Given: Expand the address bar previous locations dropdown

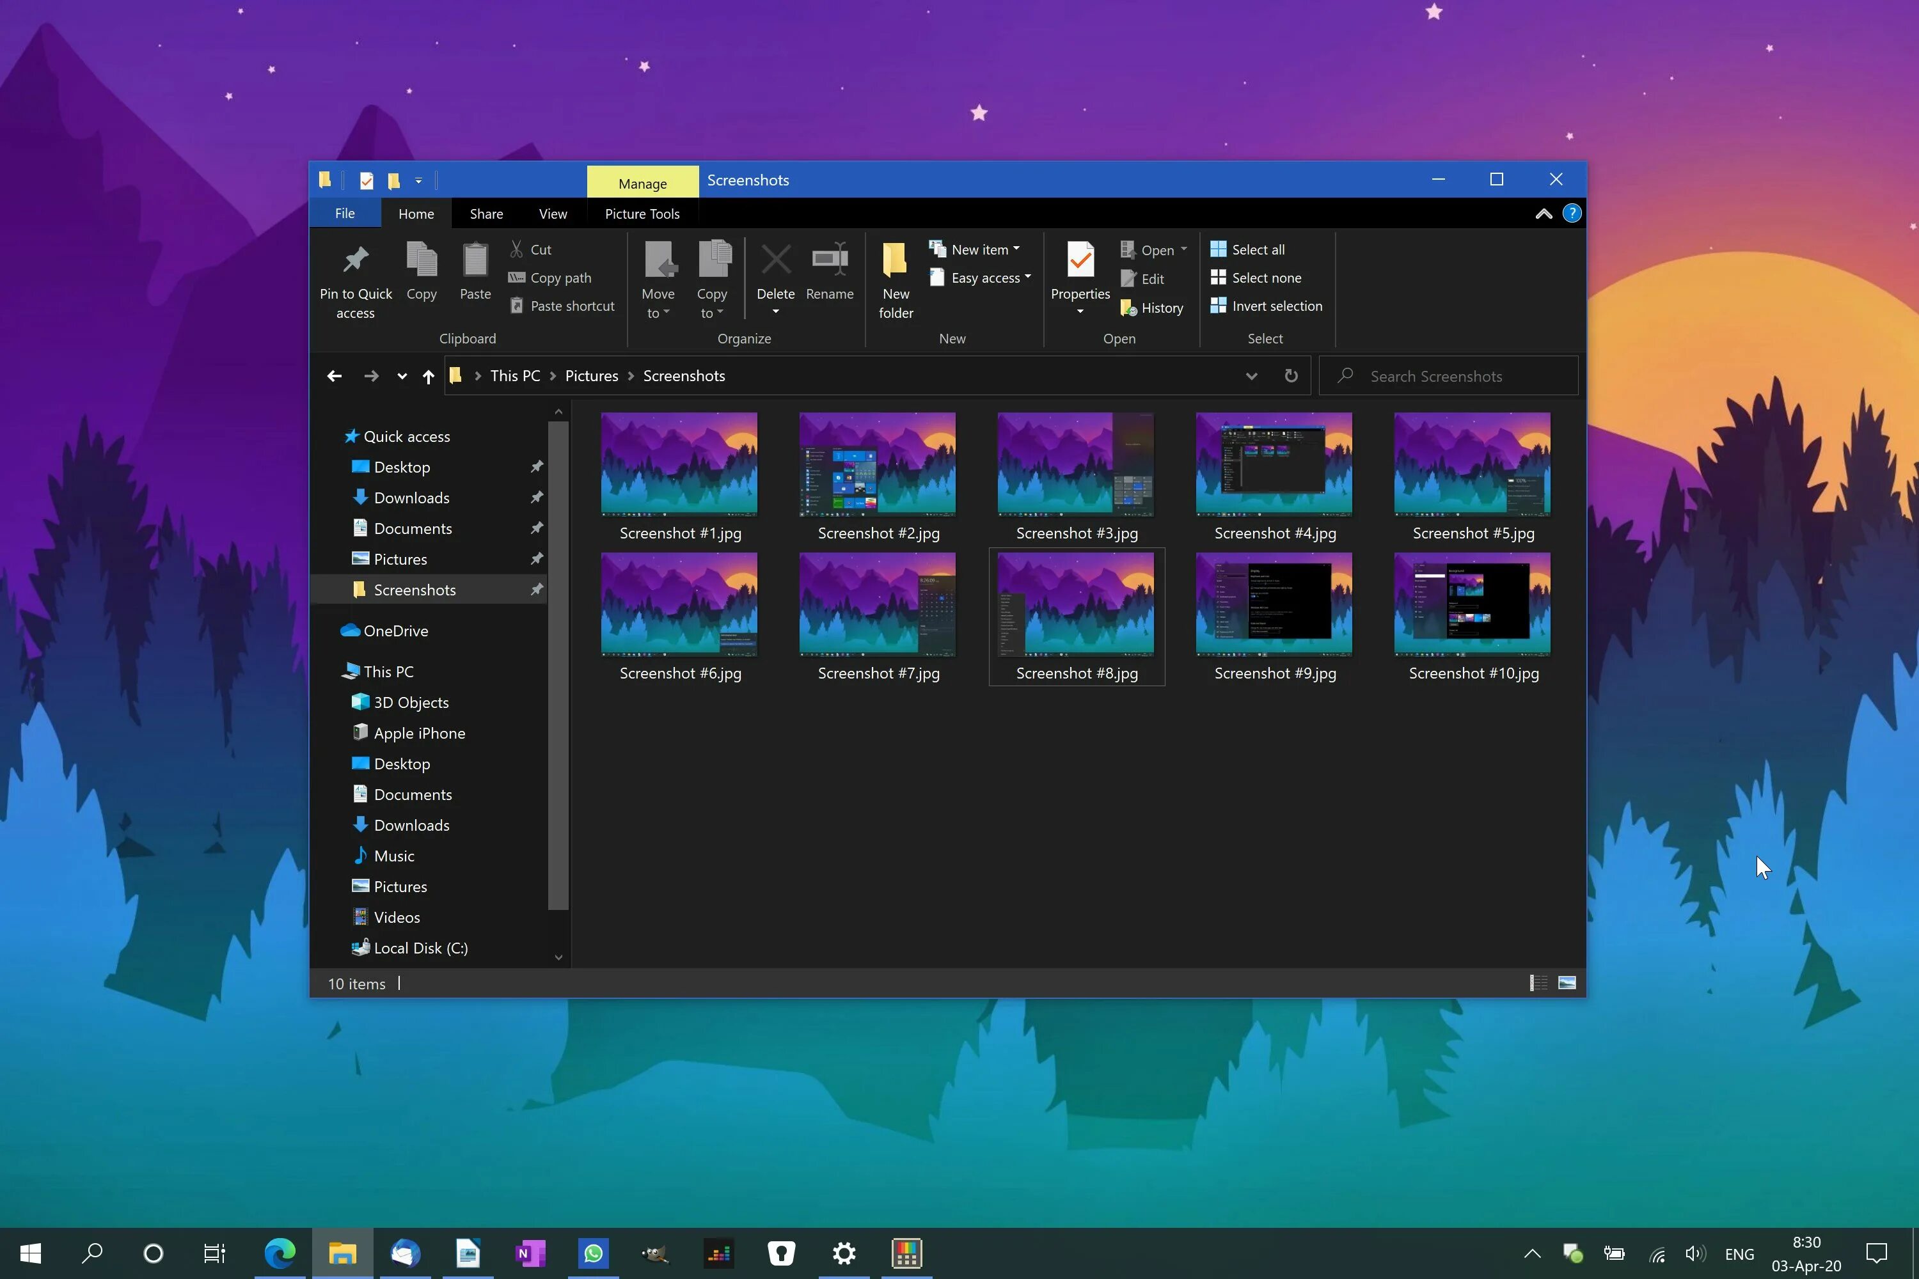Looking at the screenshot, I should [x=1252, y=375].
